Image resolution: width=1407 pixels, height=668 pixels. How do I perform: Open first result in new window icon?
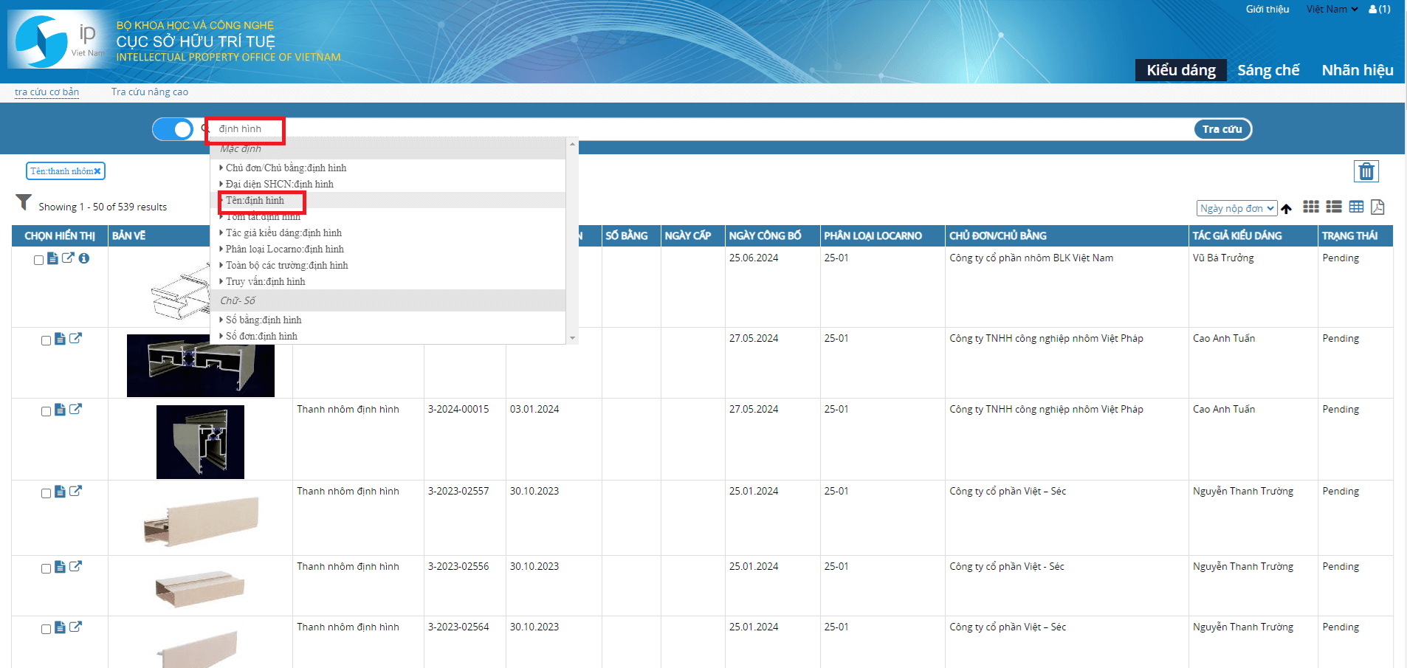(68, 258)
